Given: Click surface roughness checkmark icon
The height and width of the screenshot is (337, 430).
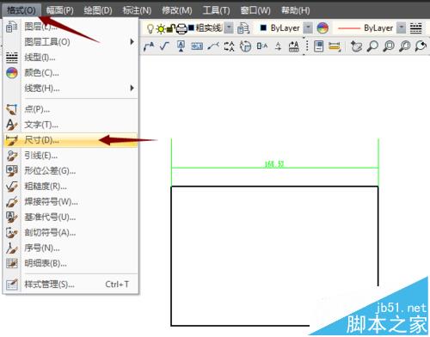Looking at the screenshot, I should [164, 46].
